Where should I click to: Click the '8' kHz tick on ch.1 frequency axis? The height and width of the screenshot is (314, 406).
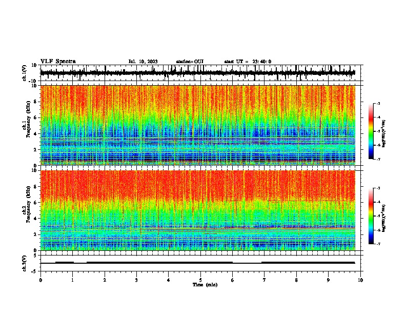(x=36, y=102)
